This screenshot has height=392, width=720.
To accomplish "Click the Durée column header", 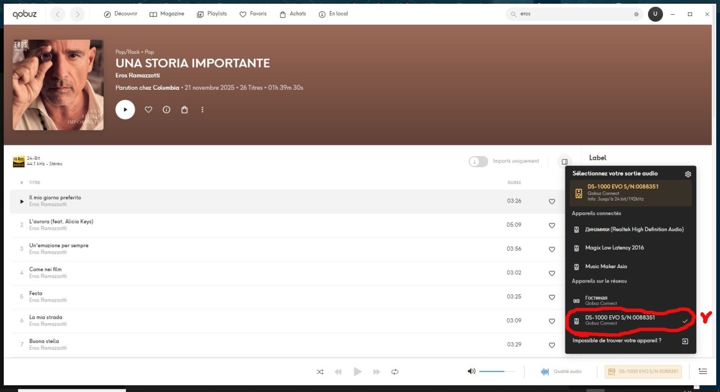I will [x=514, y=183].
